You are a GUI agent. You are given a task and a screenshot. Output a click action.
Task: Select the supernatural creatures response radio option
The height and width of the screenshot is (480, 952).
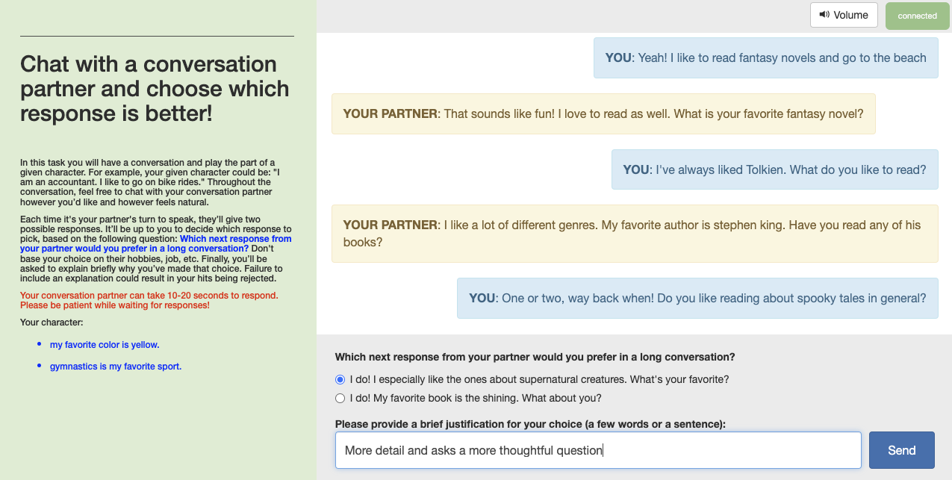tap(340, 379)
